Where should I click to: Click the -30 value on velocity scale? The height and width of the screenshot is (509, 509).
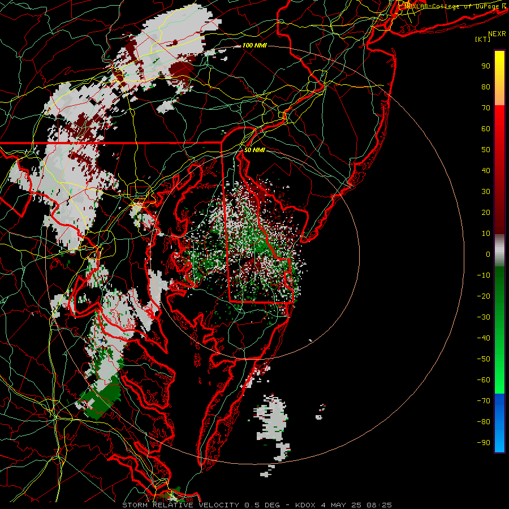pos(484,317)
